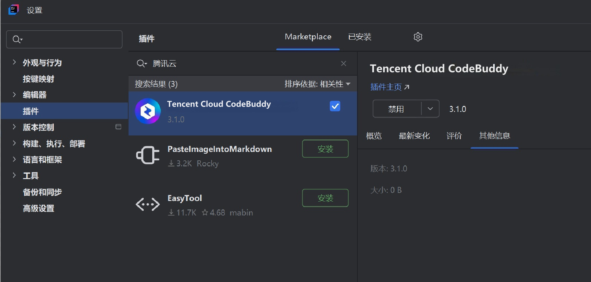The width and height of the screenshot is (591, 282).
Task: Open the 禁用 button dropdown arrow
Action: point(430,109)
